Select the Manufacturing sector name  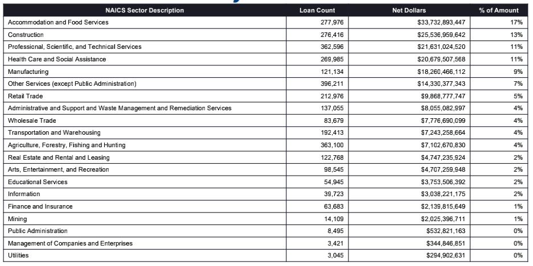tap(28, 72)
